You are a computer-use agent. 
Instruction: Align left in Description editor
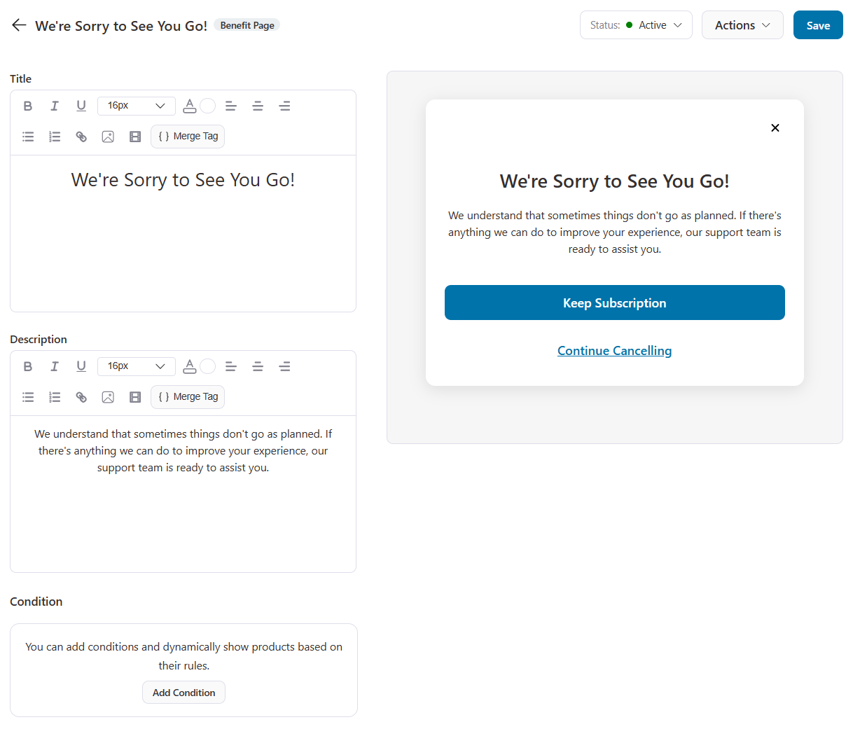231,366
